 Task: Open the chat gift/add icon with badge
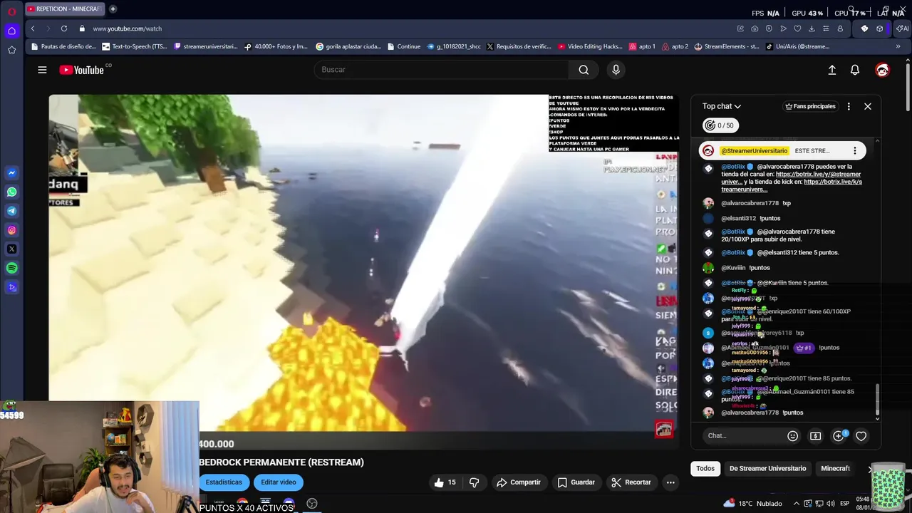click(x=839, y=435)
